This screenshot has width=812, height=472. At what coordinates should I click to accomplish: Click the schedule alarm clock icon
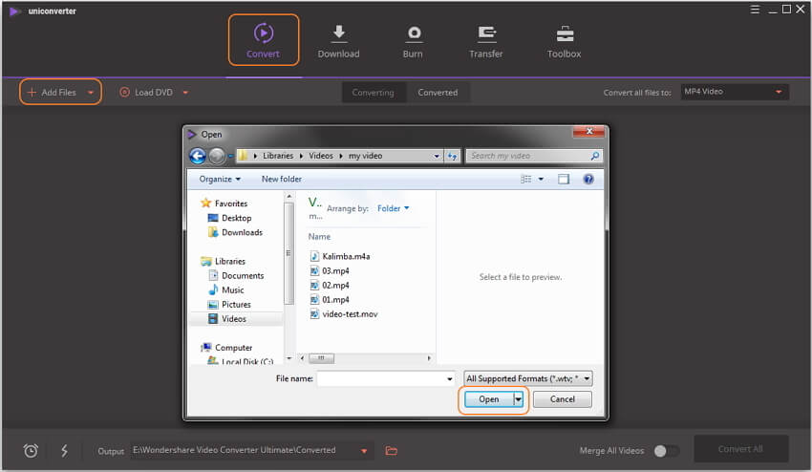coord(31,450)
